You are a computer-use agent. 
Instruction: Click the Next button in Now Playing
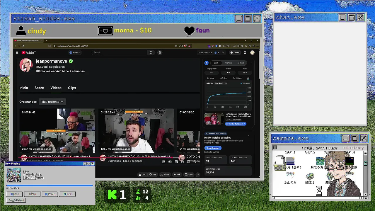click(67, 194)
